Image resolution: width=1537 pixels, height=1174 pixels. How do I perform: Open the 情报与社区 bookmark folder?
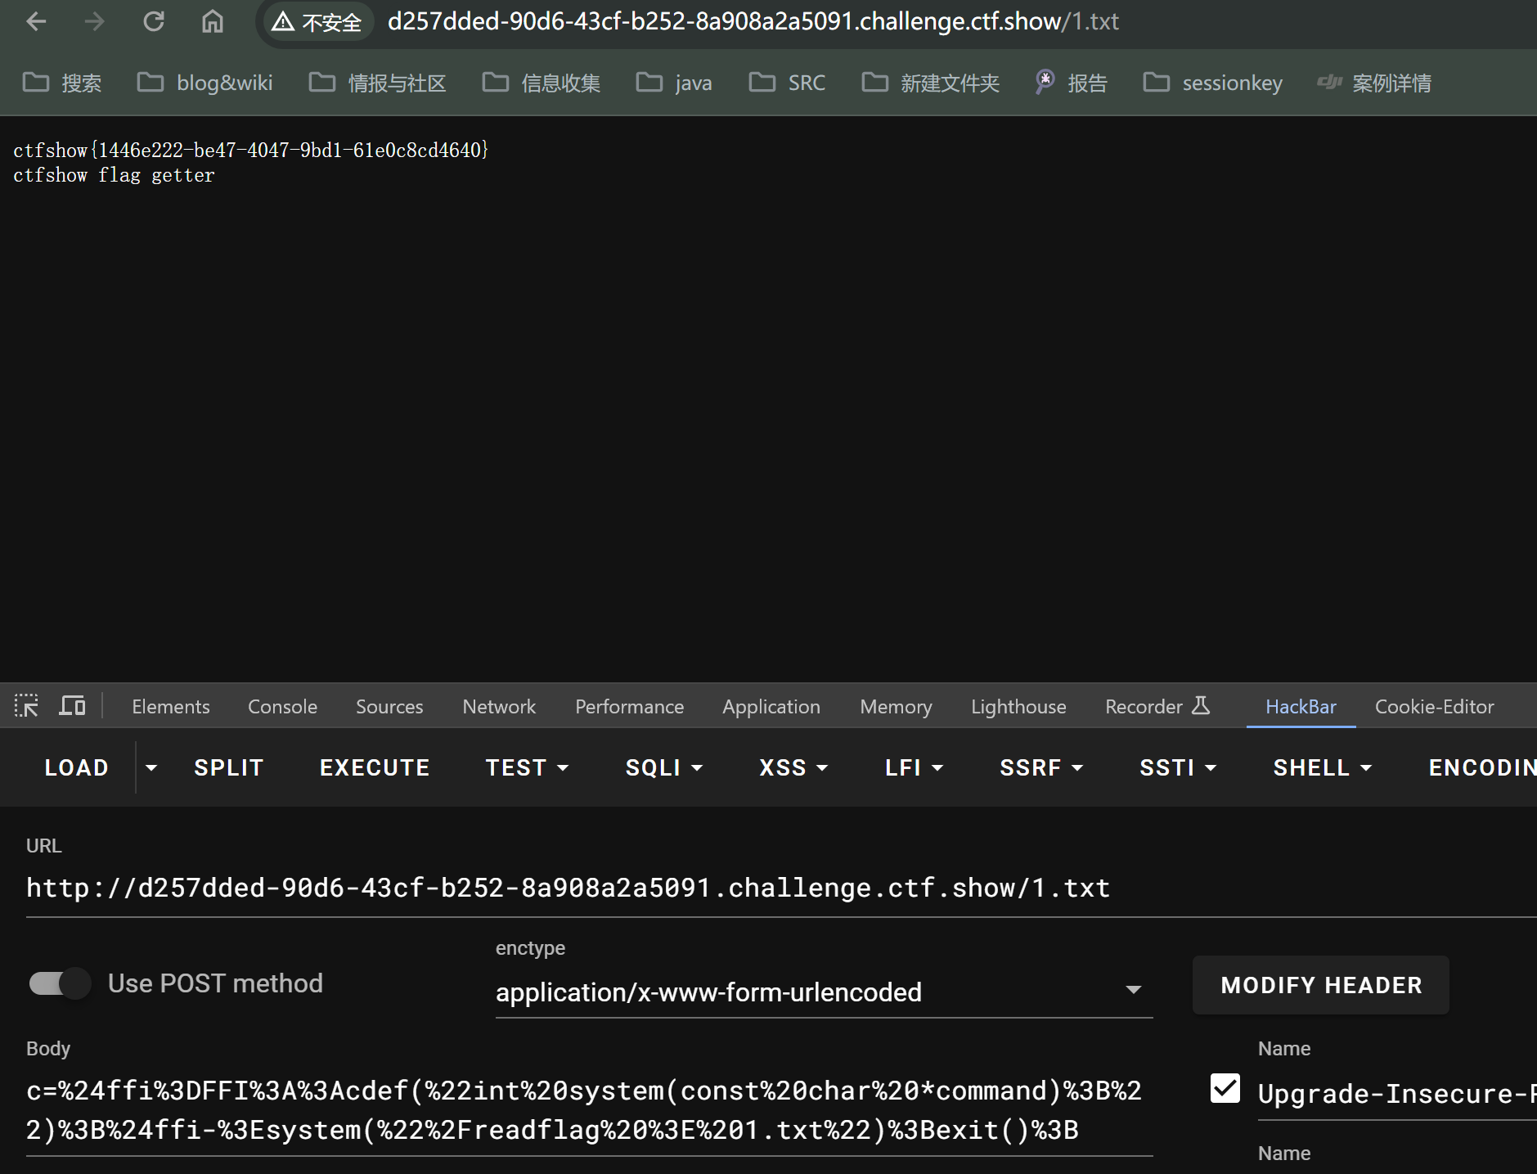click(x=378, y=83)
